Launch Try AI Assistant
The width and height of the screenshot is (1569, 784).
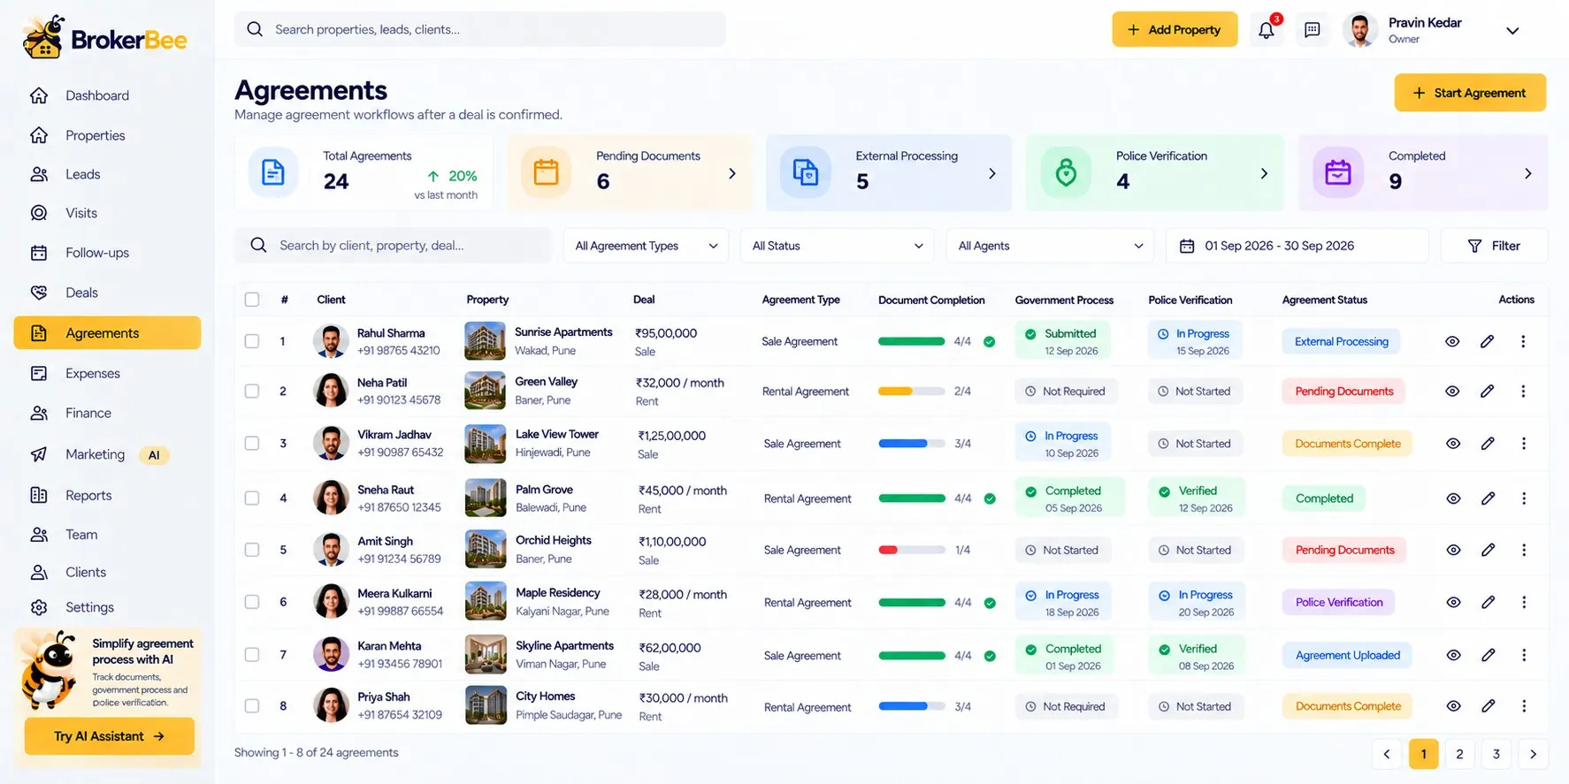110,736
